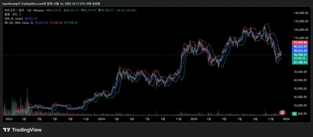
Task: Click the 5월 label between 2024 and 2025
Action: (132, 119)
